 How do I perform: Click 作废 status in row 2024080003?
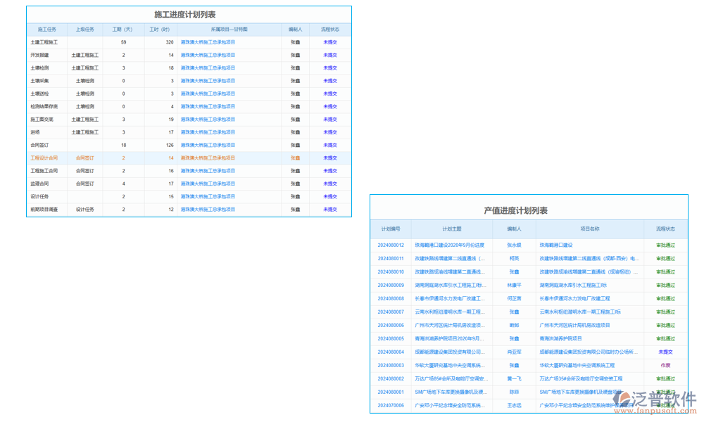pyautogui.click(x=665, y=366)
